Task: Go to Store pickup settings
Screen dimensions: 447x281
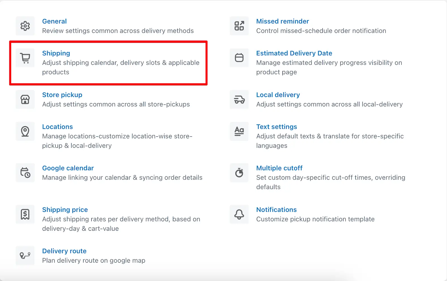Action: [62, 95]
